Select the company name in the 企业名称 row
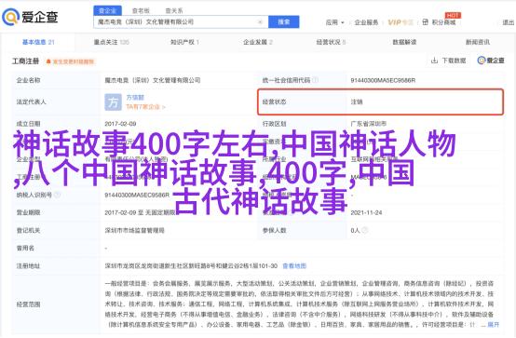516x338 pixels. [153, 80]
